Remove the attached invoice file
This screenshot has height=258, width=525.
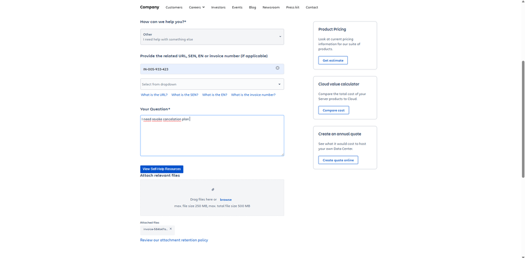coord(170,229)
